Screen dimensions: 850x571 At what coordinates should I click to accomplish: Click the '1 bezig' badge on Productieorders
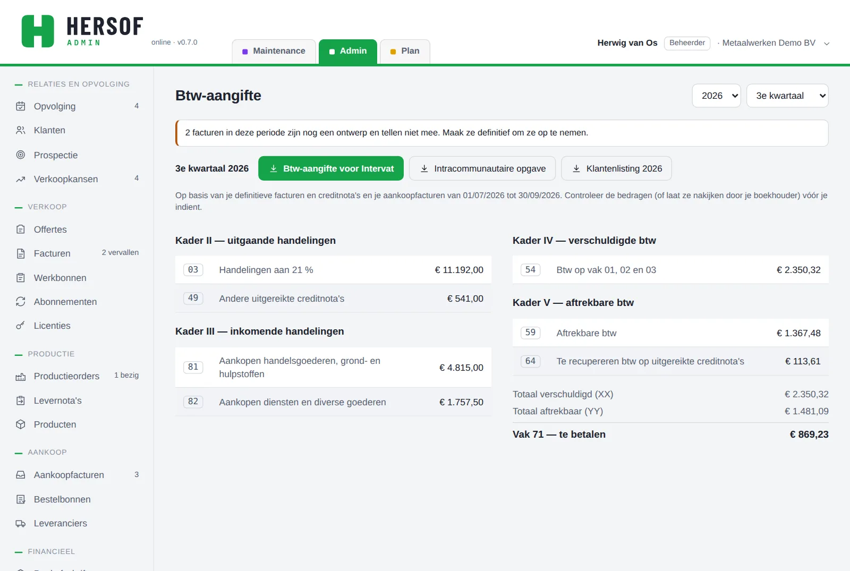pyautogui.click(x=126, y=375)
